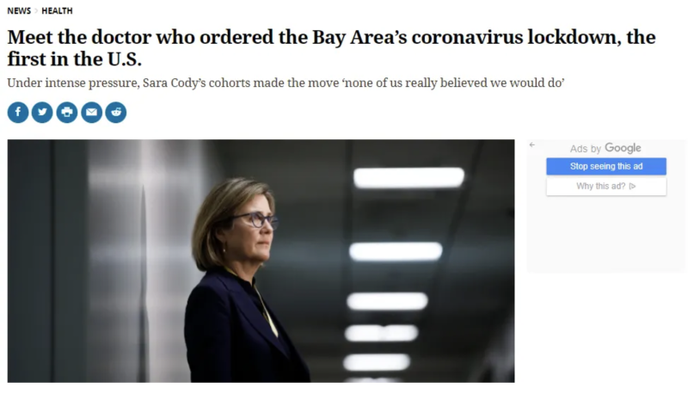The width and height of the screenshot is (688, 394).
Task: Share the article on Twitter
Action: click(42, 112)
